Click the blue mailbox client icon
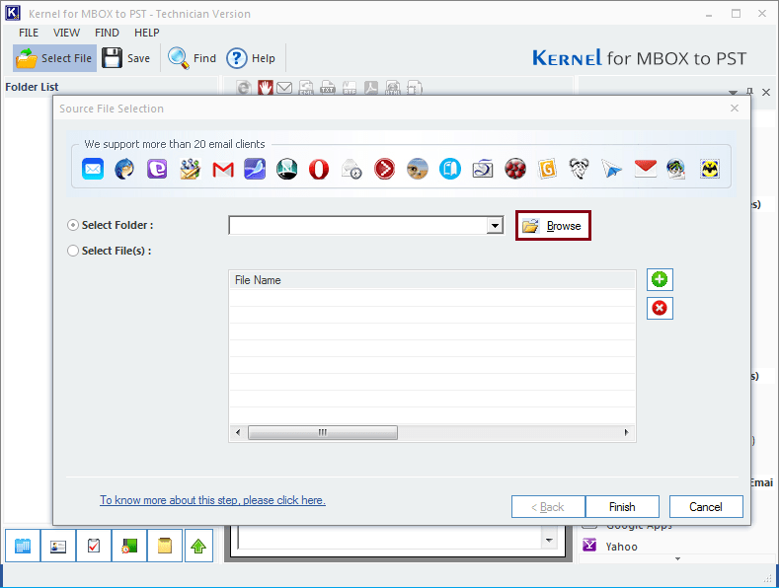Image resolution: width=779 pixels, height=588 pixels. (449, 170)
